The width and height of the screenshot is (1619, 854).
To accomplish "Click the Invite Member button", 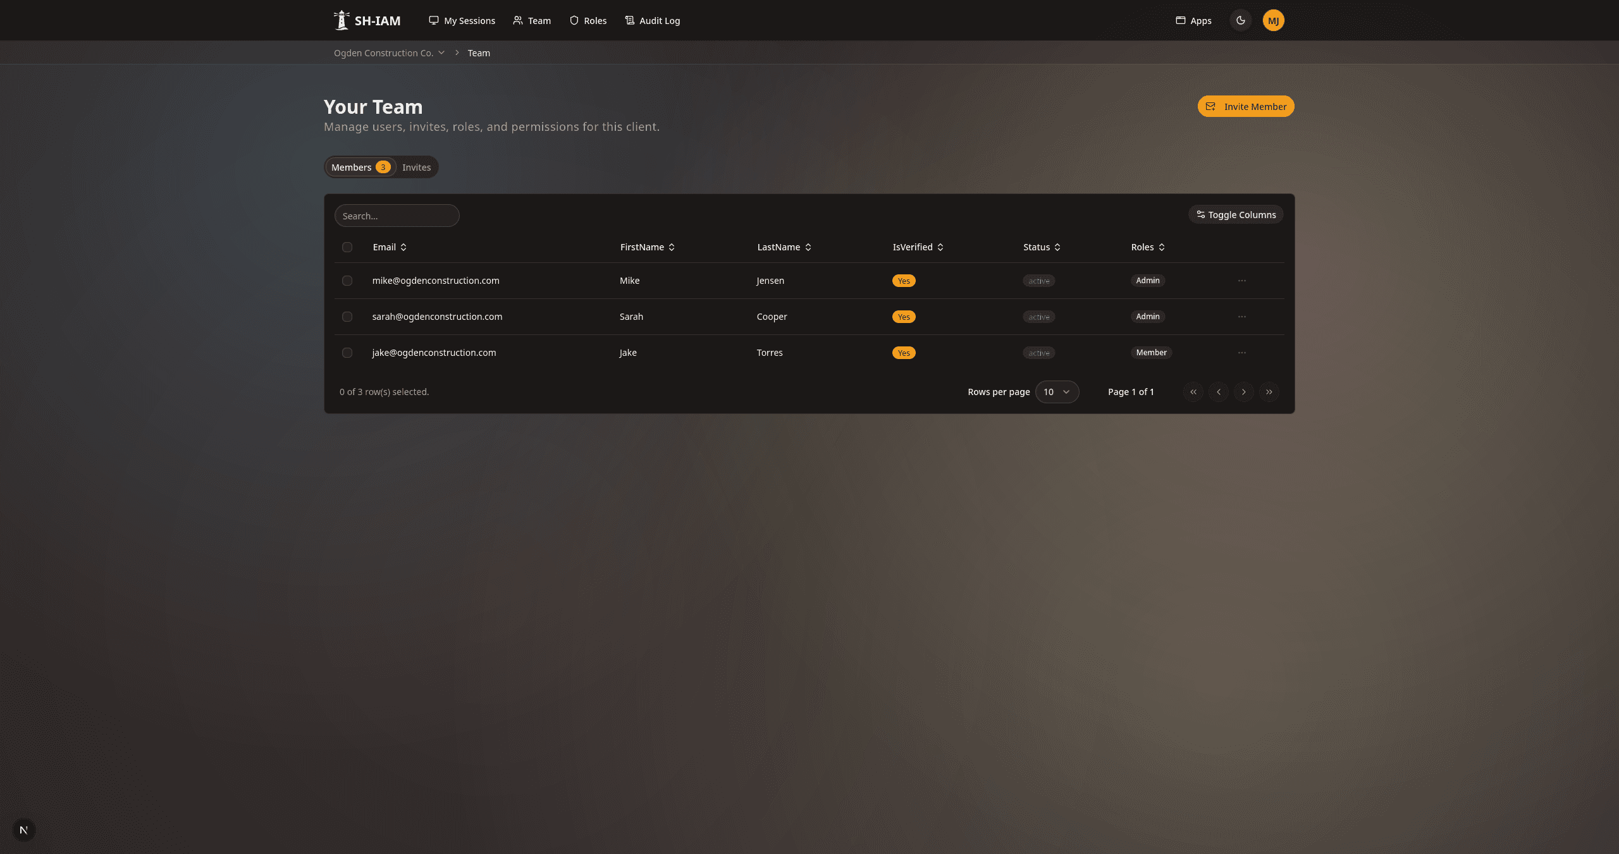I will 1245,106.
